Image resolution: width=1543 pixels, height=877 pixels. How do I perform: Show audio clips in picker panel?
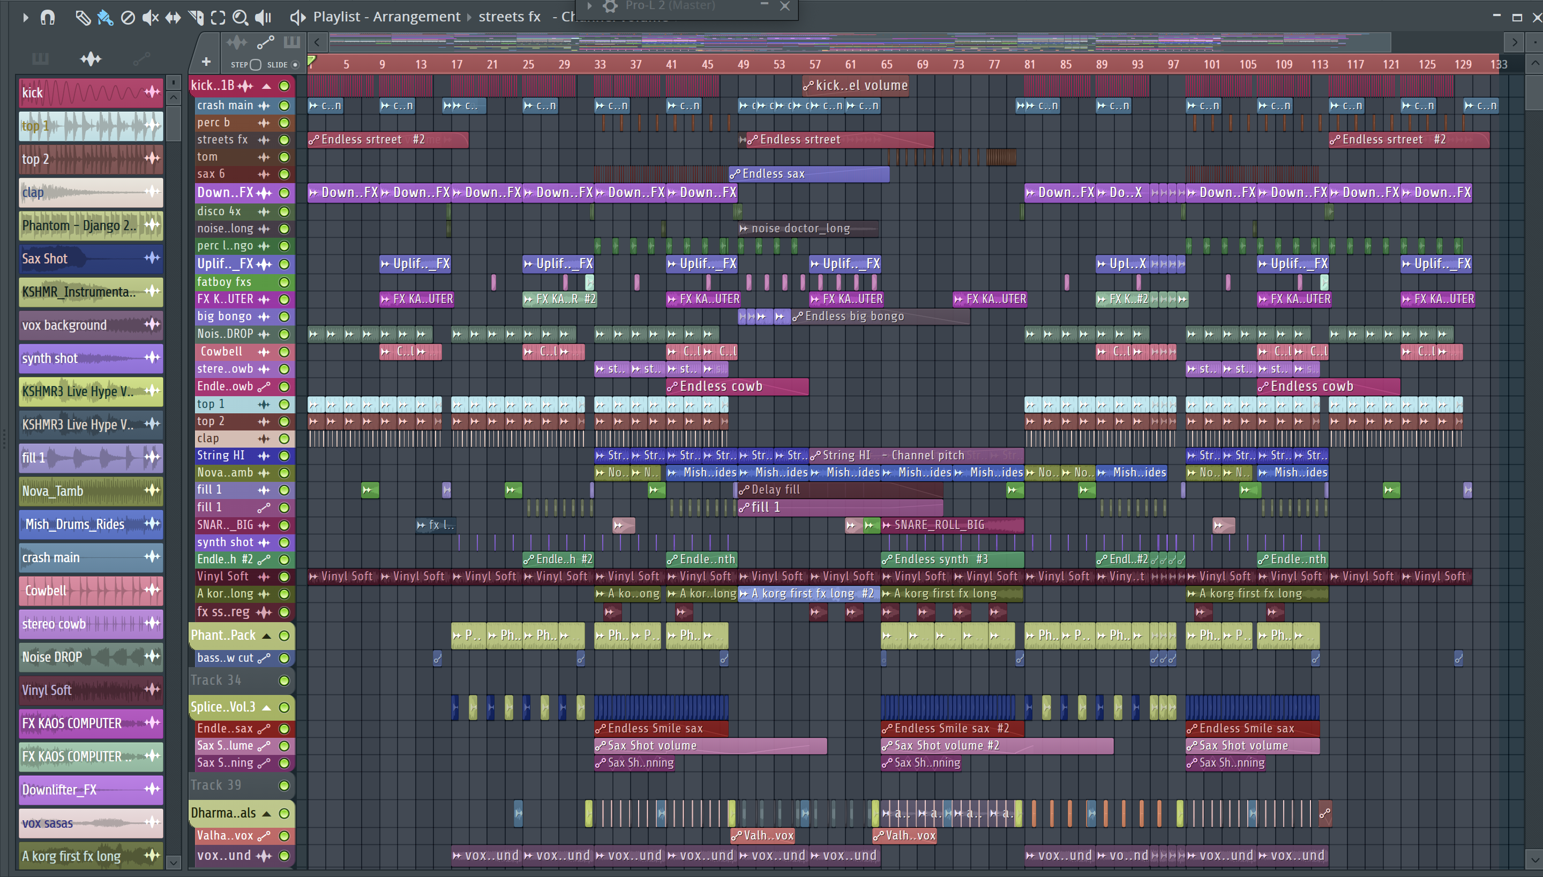tap(91, 58)
